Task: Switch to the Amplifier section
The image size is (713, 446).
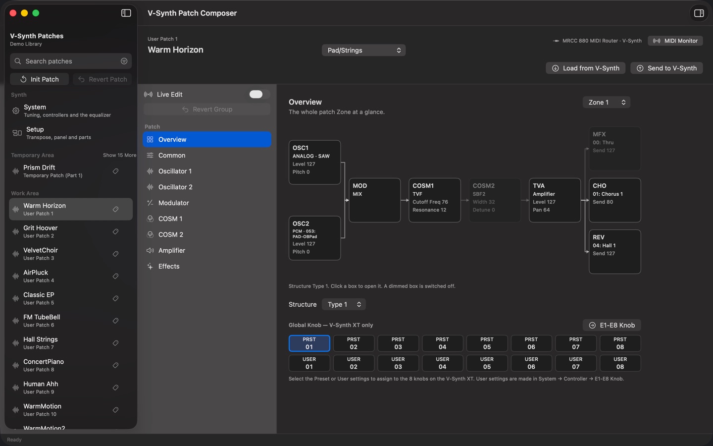Action: pyautogui.click(x=207, y=250)
